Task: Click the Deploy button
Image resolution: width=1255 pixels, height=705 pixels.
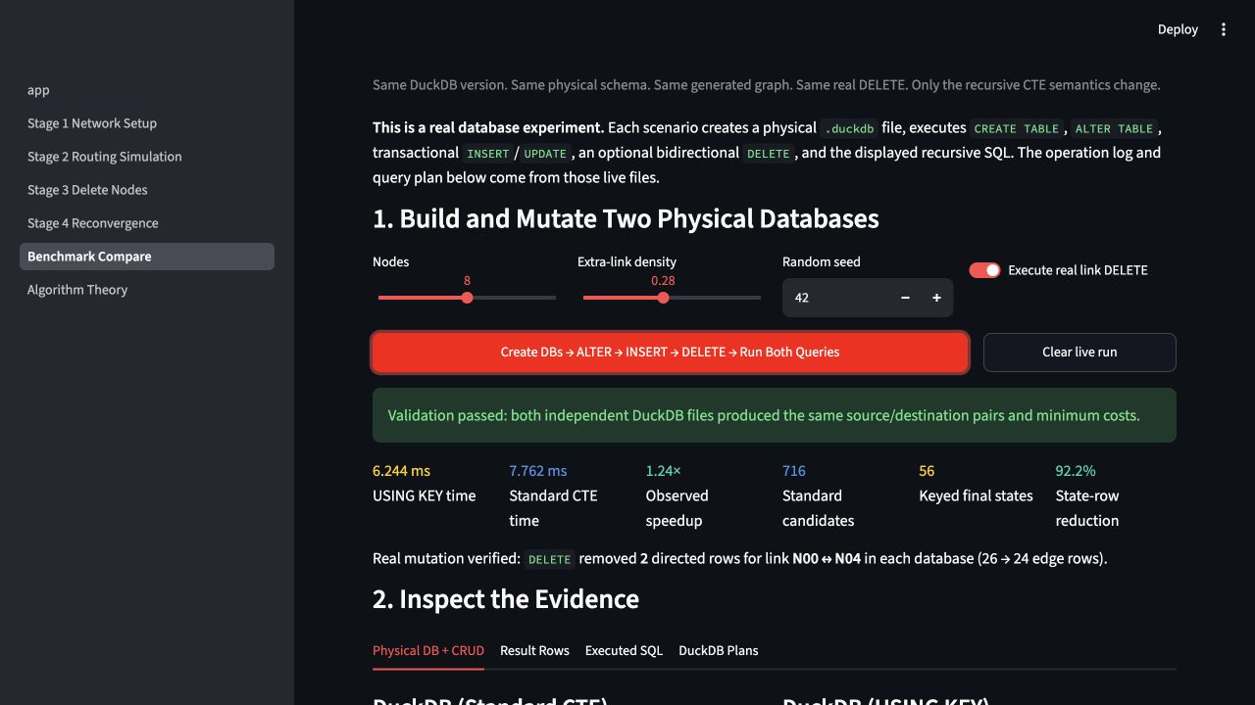Action: click(x=1178, y=29)
